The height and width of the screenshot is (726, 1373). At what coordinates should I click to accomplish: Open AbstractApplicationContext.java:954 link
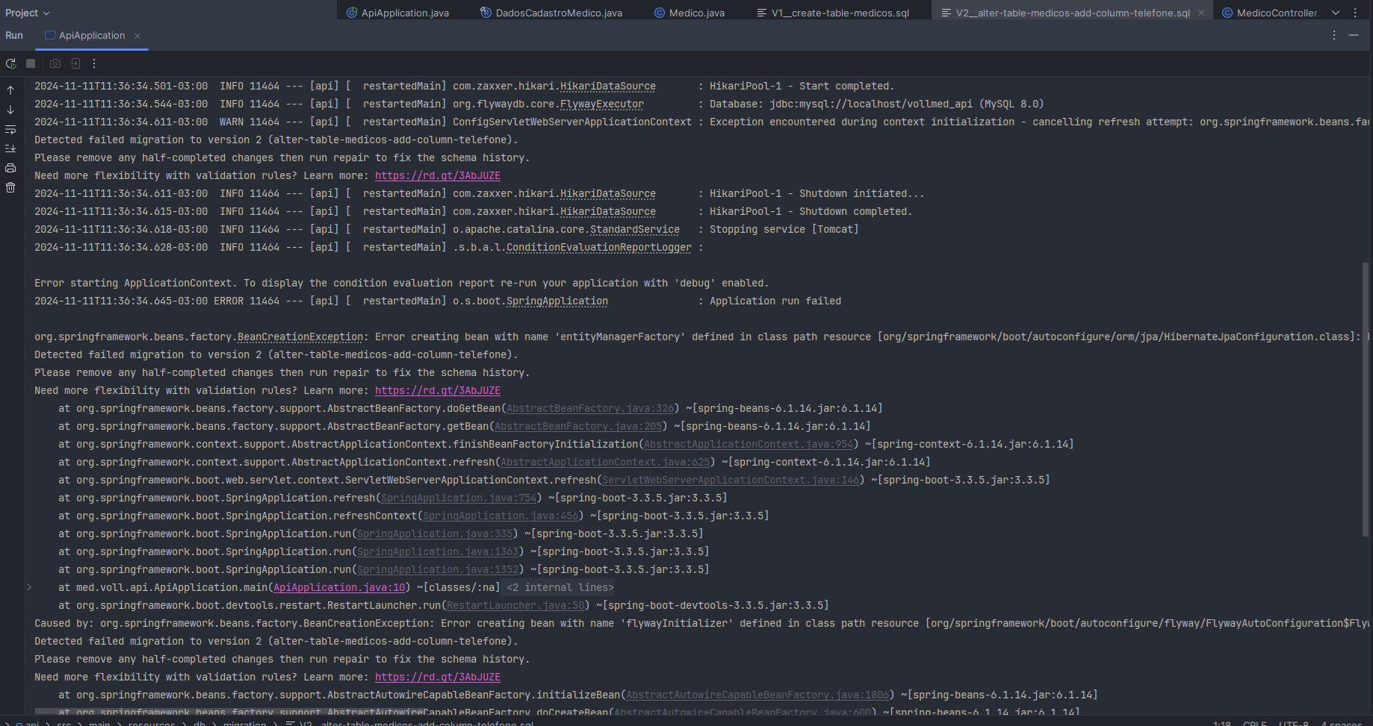coord(749,444)
